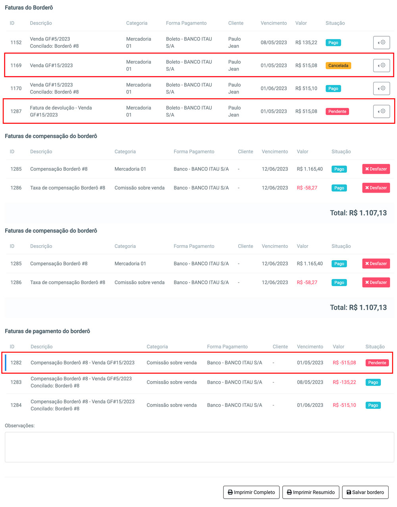Select row Fatura de devolução - Venda GF#15/2023
The image size is (397, 507).
pyautogui.click(x=199, y=111)
